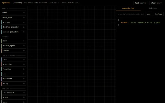Viewport: 165px width, 103px height.
Task: Download the opencode.json config
Action: (x=158, y=14)
